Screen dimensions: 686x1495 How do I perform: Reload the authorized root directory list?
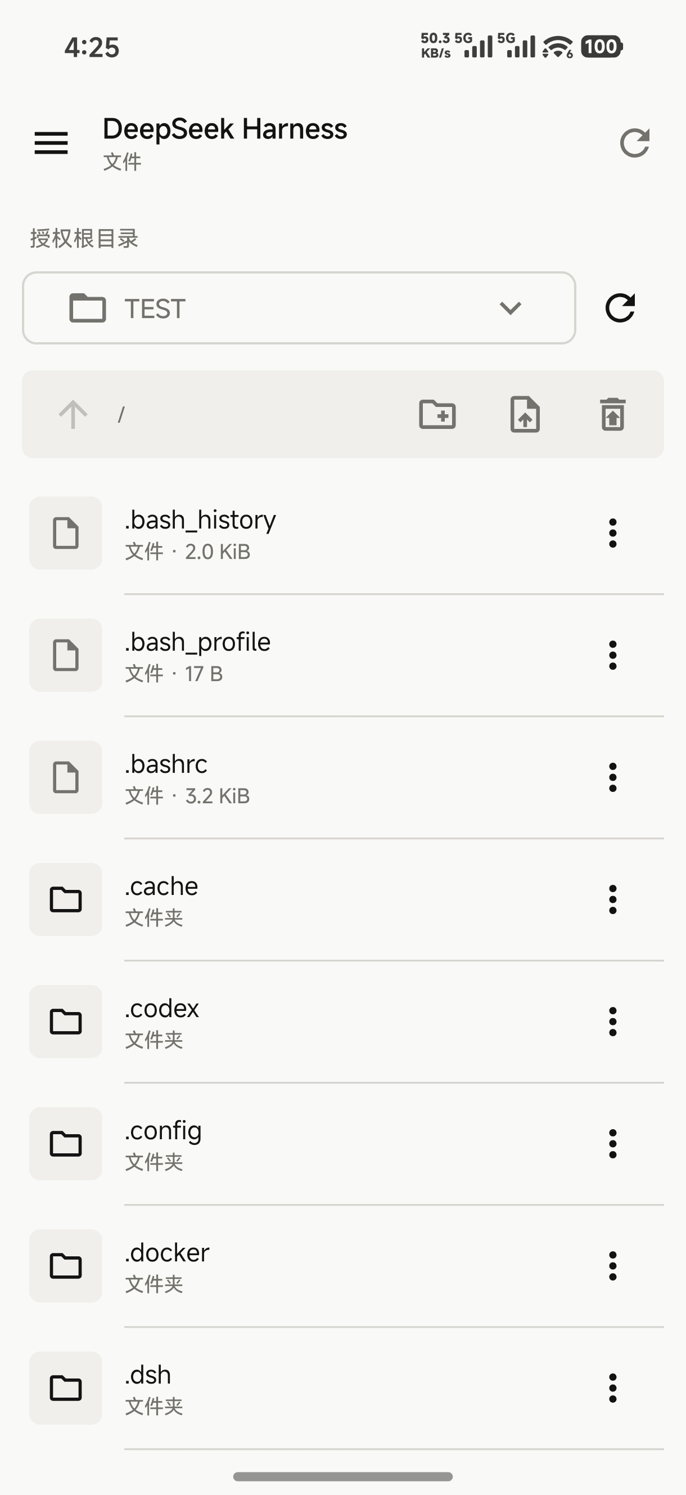point(620,307)
